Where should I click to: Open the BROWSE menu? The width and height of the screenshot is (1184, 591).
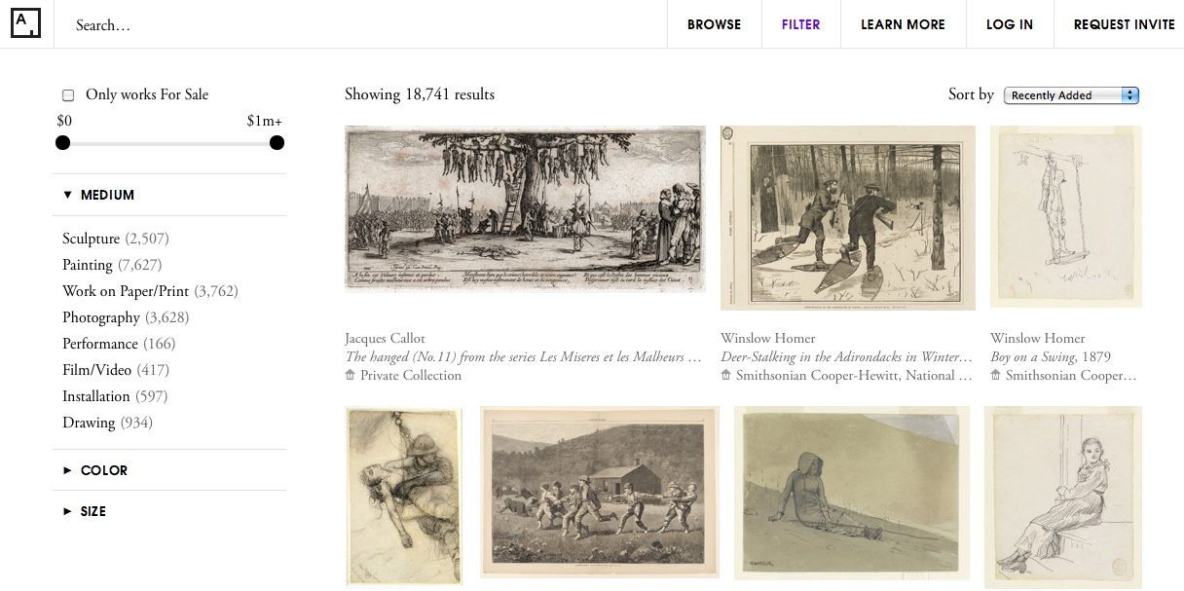coord(714,24)
